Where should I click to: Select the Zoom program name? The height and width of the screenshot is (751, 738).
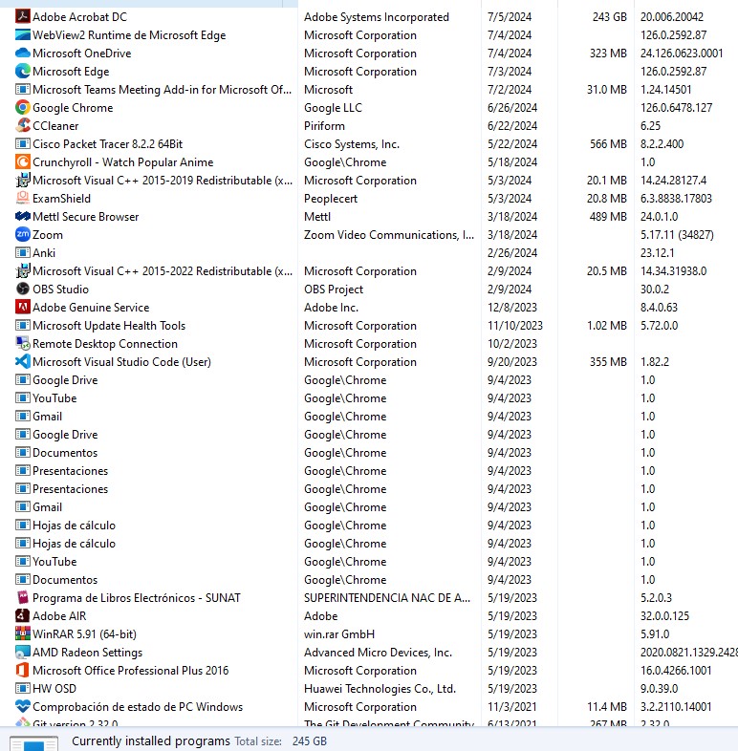48,235
